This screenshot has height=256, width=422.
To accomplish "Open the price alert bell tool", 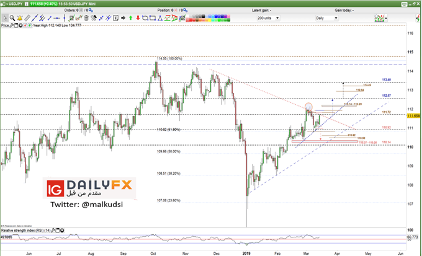I will pos(19,18).
